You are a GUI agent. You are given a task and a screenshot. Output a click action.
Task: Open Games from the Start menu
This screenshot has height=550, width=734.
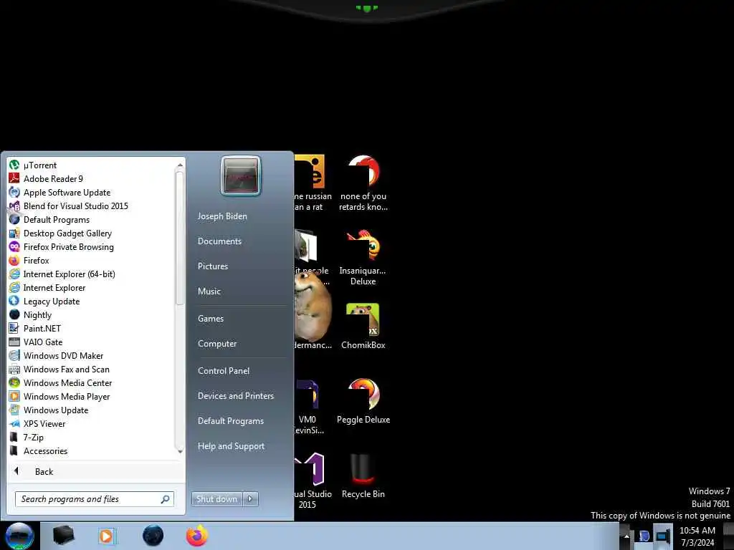[211, 319]
